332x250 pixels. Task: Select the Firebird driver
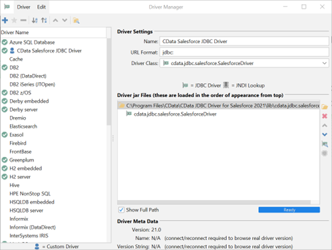tap(18, 143)
